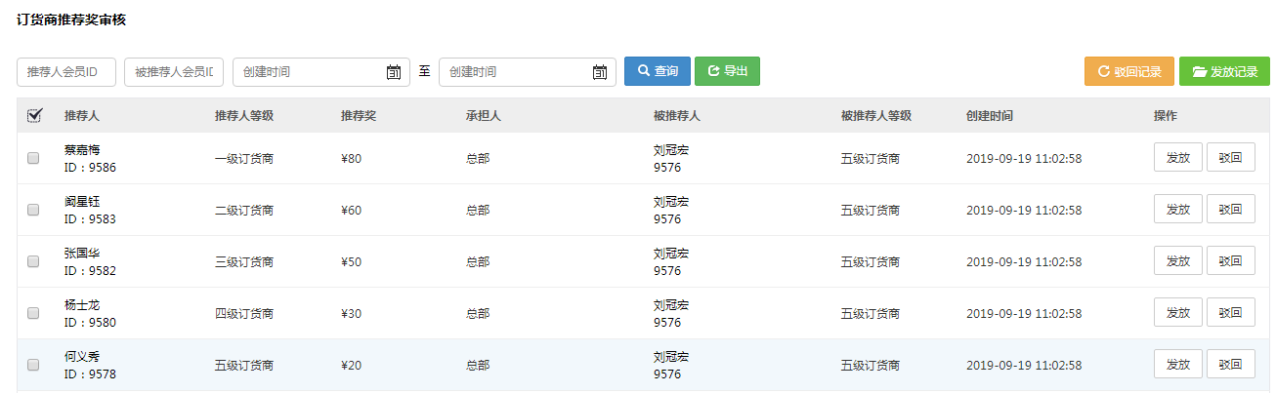Click 驳回 in 杨士龙 row
1276x393 pixels.
(1231, 313)
